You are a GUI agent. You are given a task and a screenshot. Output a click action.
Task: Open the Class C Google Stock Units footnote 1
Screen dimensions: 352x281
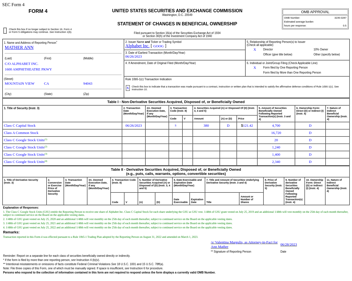click(x=46, y=139)
